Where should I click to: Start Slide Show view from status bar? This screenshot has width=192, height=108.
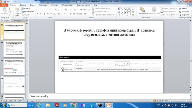pos(163,101)
